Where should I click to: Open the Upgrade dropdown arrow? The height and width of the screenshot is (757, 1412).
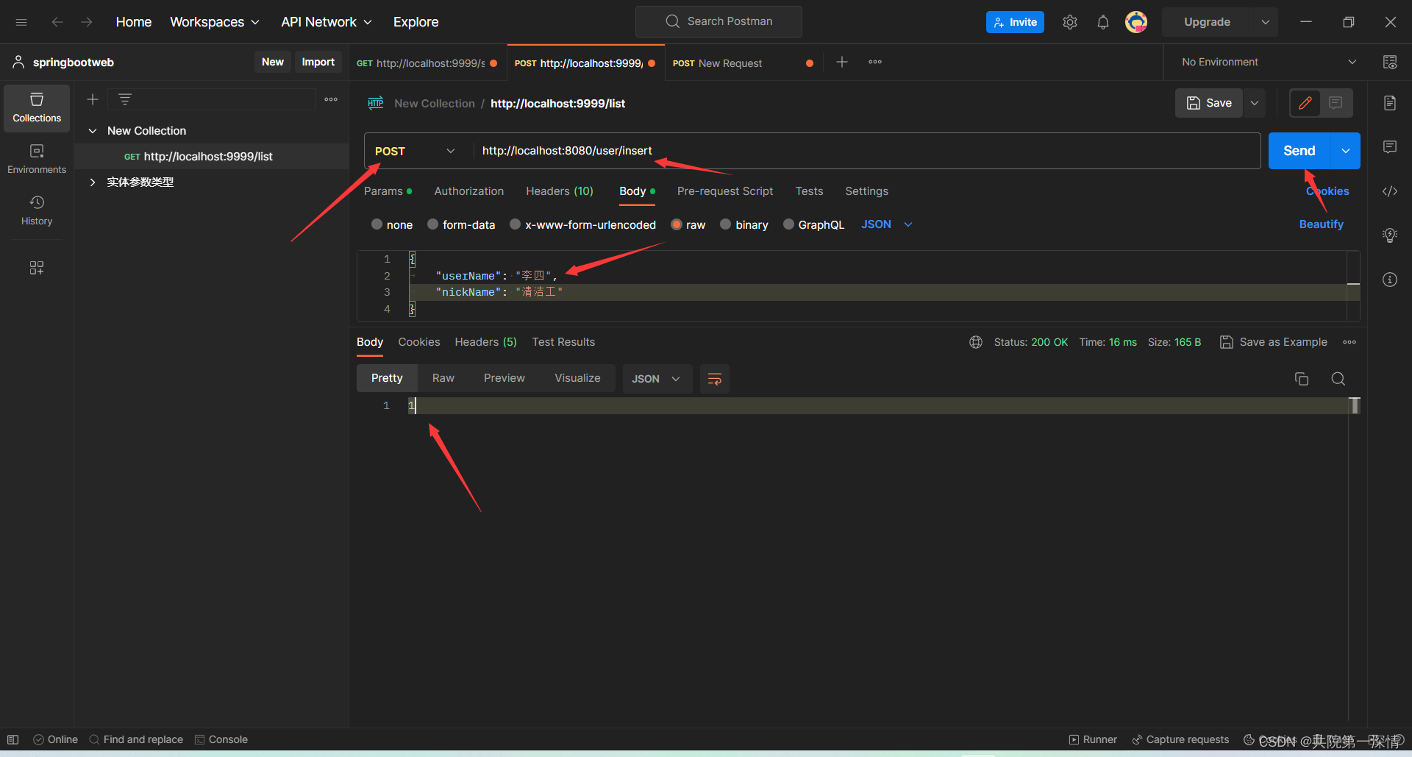click(1266, 22)
